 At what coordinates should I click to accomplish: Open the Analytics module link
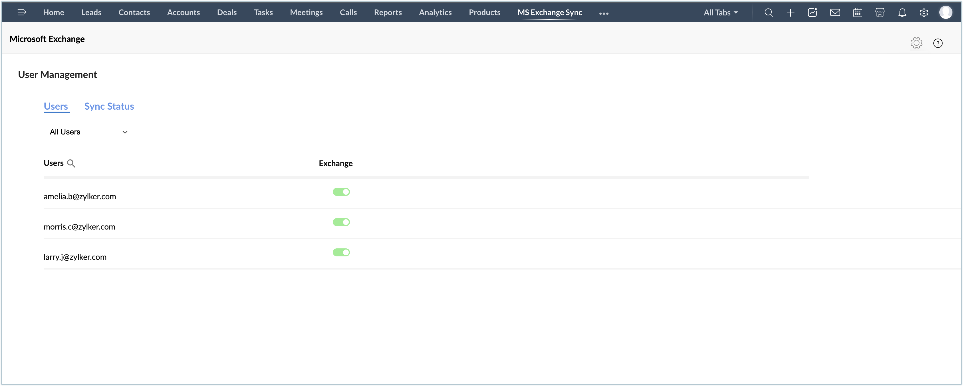point(435,12)
